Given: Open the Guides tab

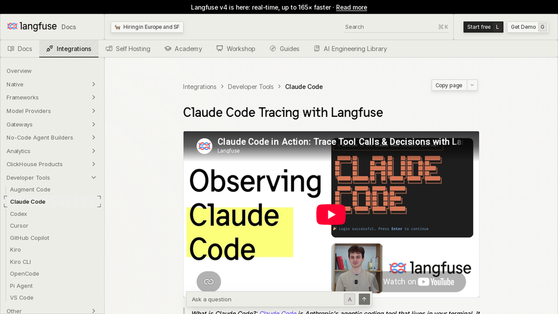Looking at the screenshot, I should click(x=284, y=49).
